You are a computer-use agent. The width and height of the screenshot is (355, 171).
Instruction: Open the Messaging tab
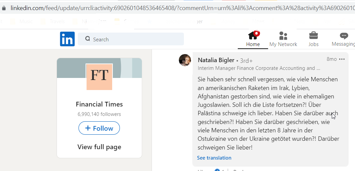coord(344,39)
